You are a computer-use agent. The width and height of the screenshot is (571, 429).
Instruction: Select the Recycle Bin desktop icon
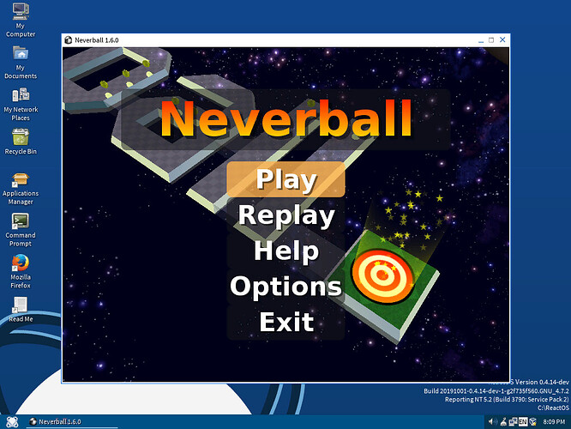pyautogui.click(x=21, y=142)
